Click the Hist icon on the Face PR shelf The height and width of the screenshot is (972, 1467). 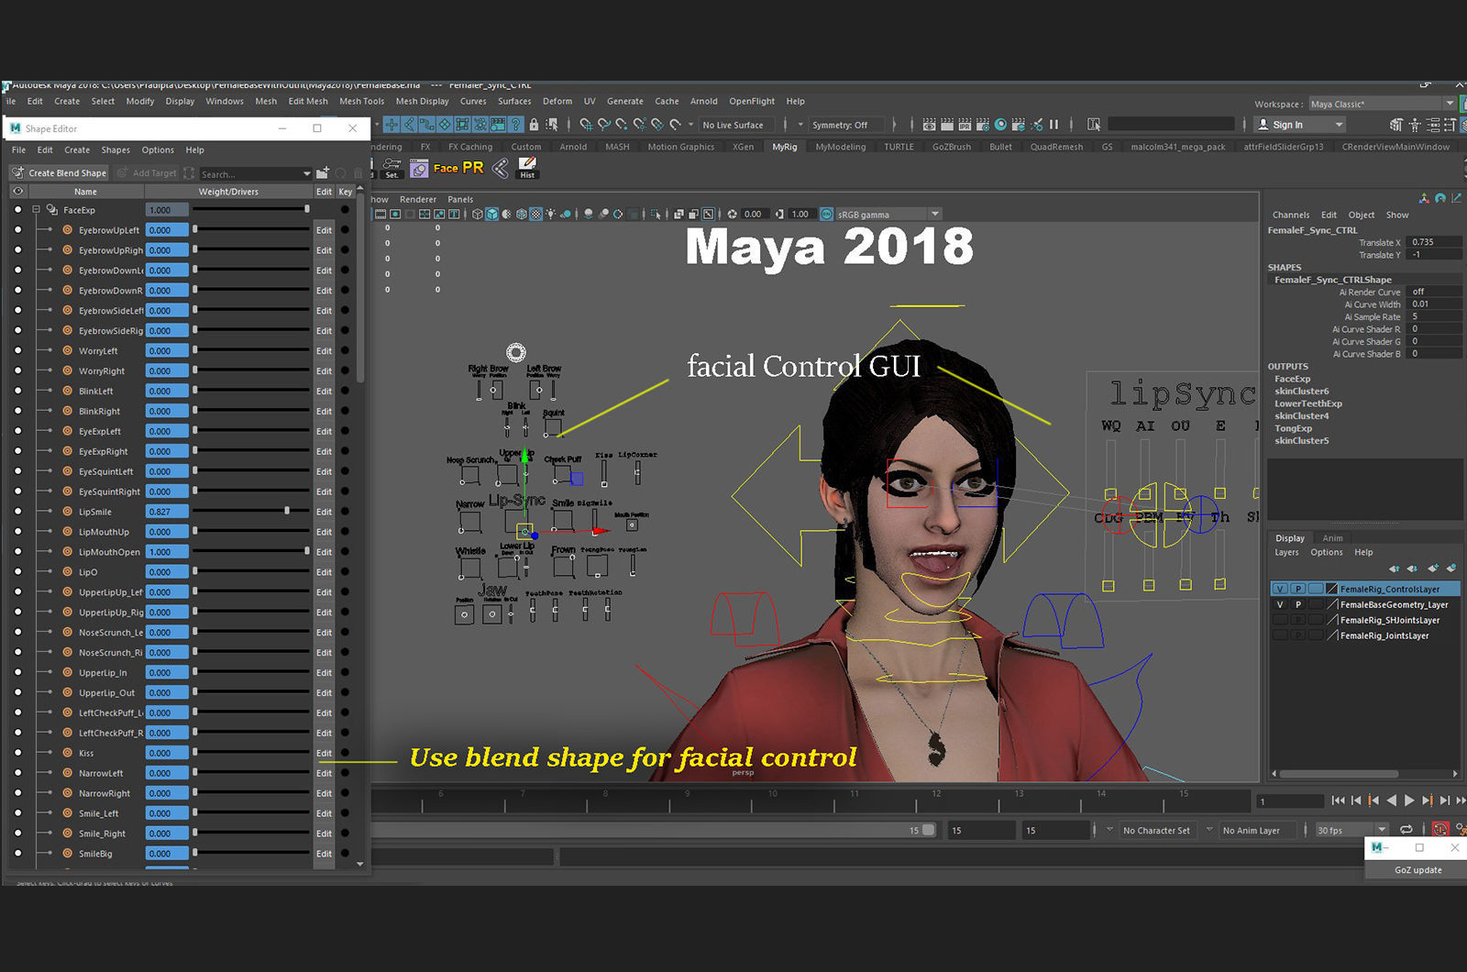click(527, 167)
